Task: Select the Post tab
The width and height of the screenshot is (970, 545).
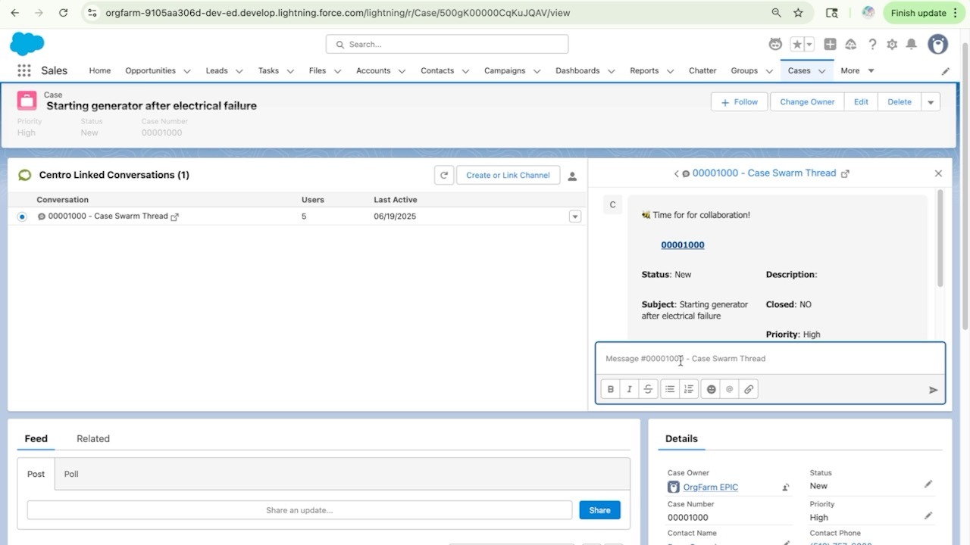Action: (36, 474)
